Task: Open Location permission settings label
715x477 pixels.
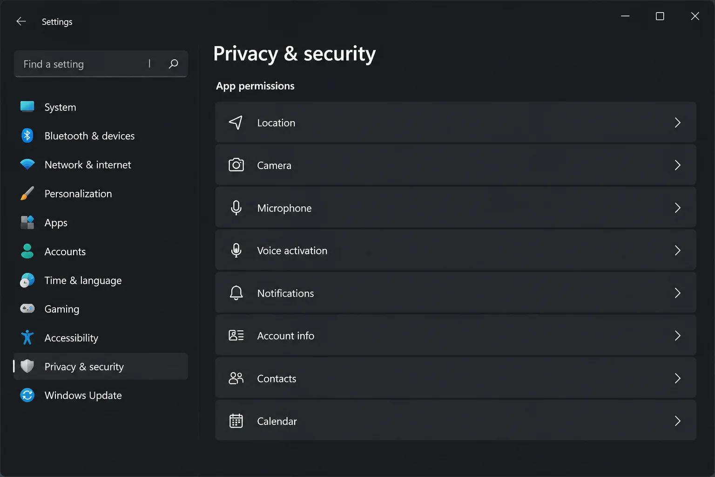Action: click(x=276, y=123)
